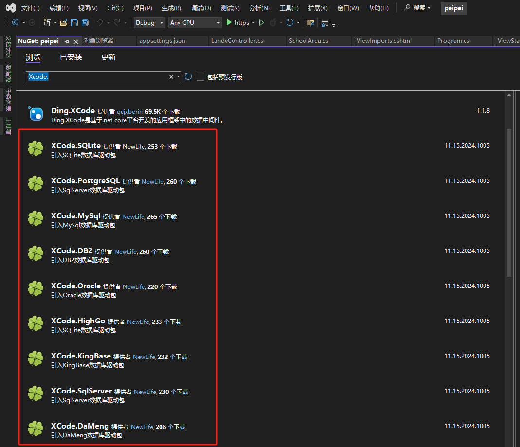Image resolution: width=520 pixels, height=447 pixels.
Task: Open the 文件(F) menu
Action: tap(30, 8)
